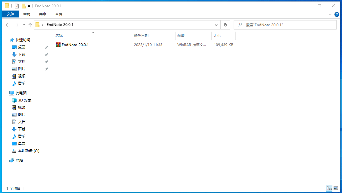This screenshot has width=342, height=193.
Task: Open the Customize Quick Access Toolbar dropdown
Action: [29, 6]
